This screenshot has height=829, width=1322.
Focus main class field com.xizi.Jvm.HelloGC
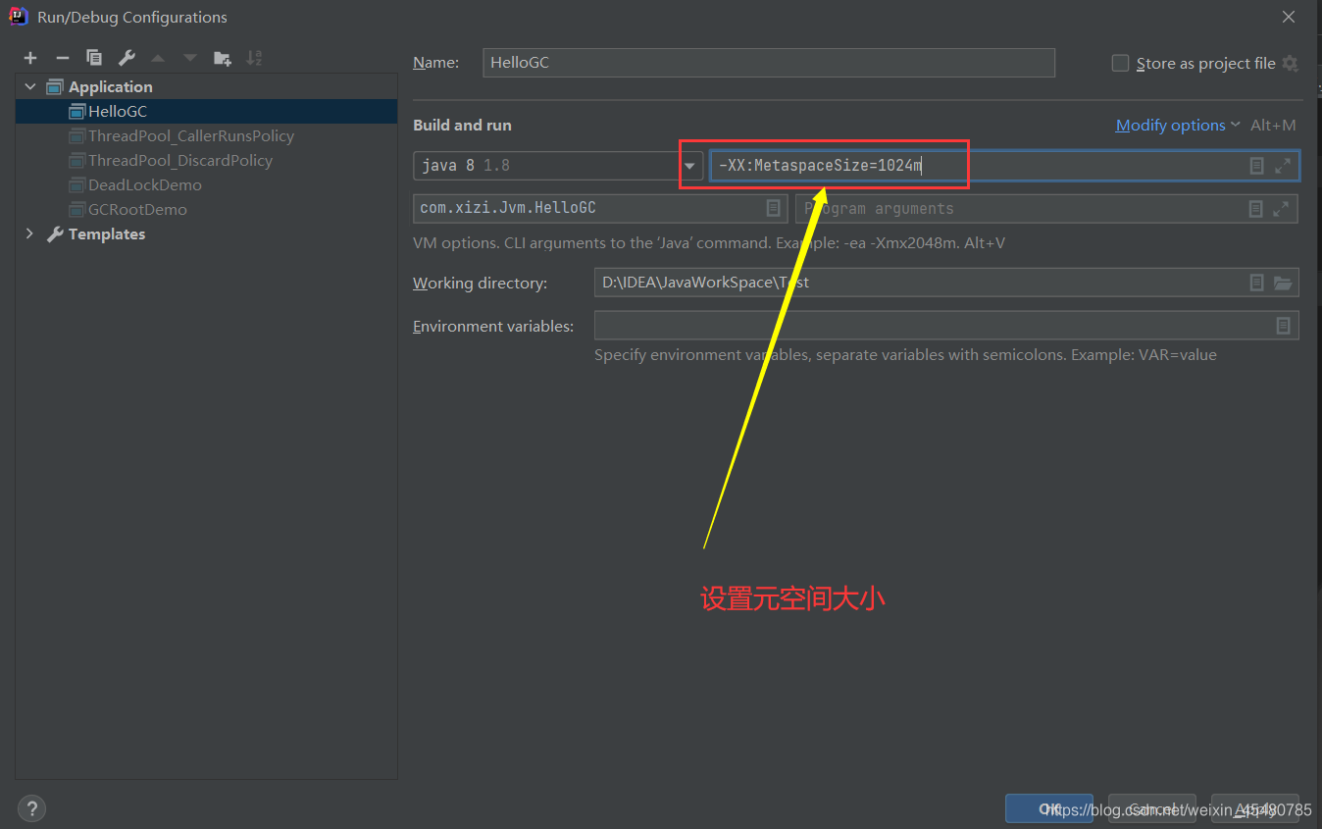(600, 208)
